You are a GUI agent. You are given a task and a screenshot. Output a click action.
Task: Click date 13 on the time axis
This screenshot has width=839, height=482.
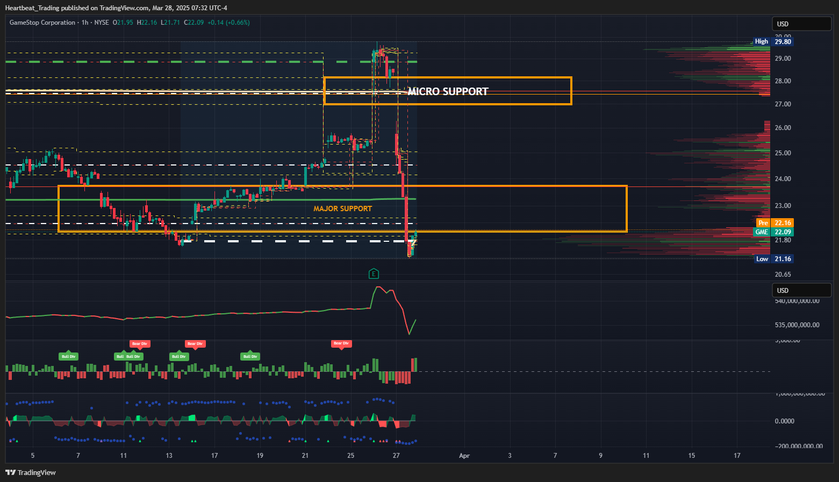[x=169, y=456]
